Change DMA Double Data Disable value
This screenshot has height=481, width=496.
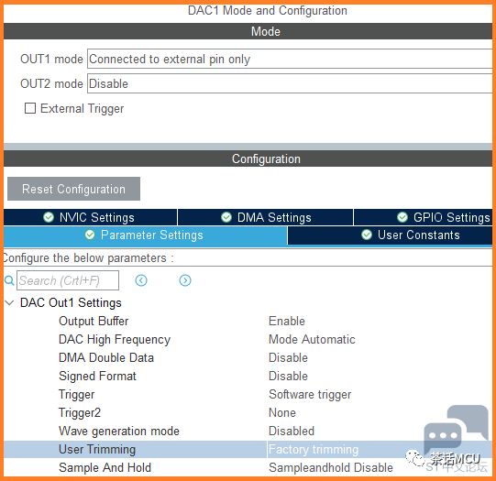point(288,357)
